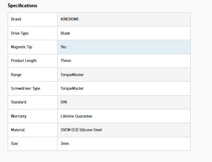Click the Blade drive type value
212x162 pixels.
[65, 33]
